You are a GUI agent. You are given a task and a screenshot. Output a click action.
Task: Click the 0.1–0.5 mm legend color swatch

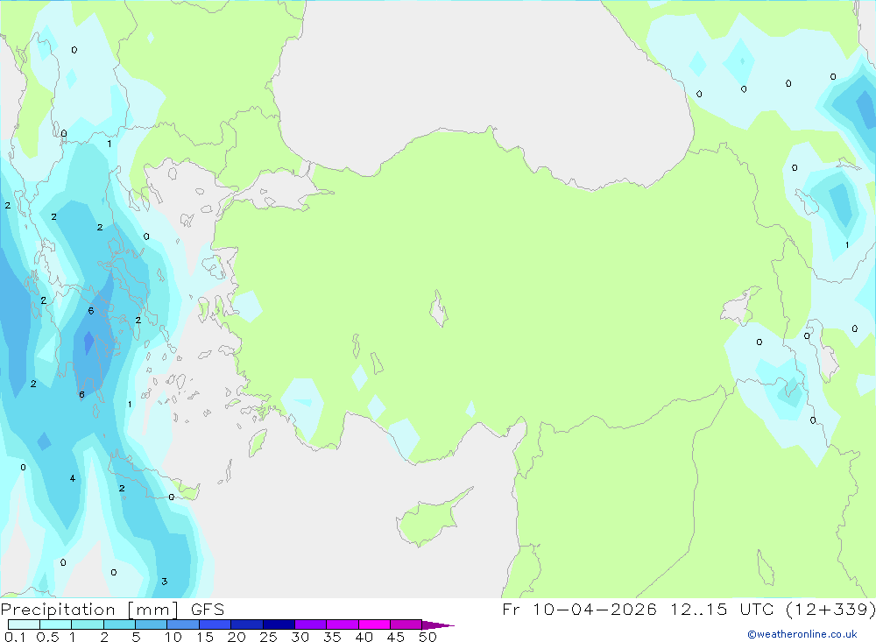pos(24,624)
